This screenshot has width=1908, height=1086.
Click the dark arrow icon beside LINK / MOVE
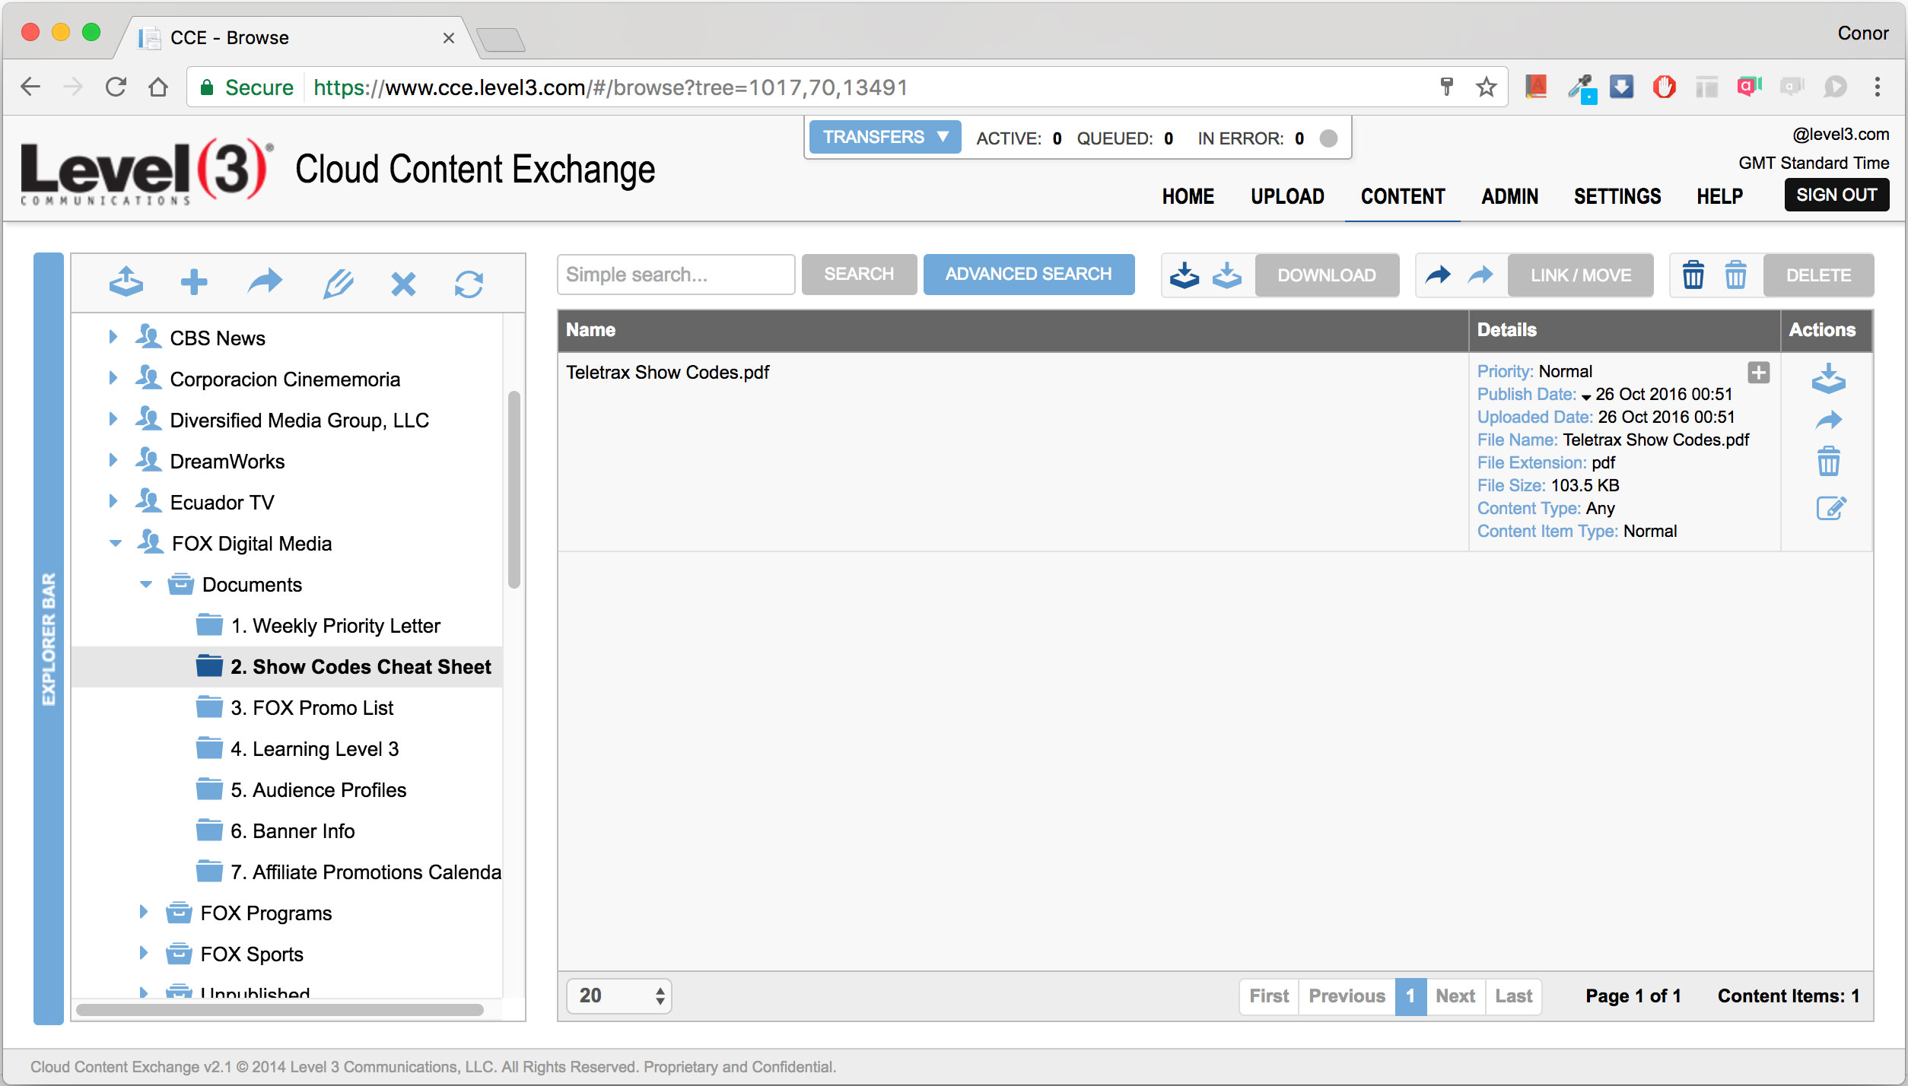(x=1438, y=275)
